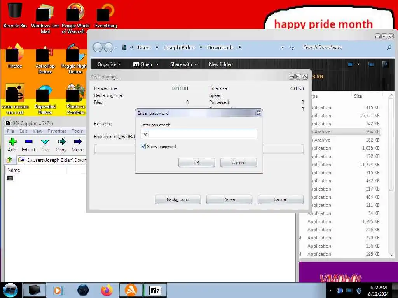
Task: Open Bejeweled Deluxe desktop icon
Action: coord(45,100)
